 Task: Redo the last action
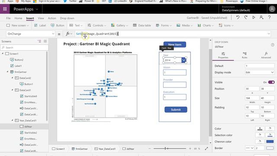point(246,17)
